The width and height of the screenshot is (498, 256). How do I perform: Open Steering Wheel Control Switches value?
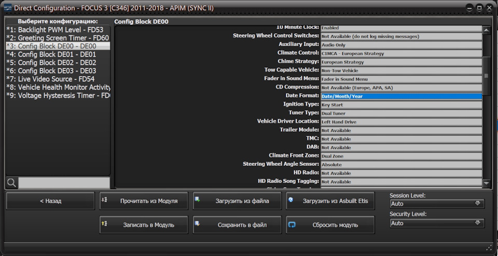[401, 36]
